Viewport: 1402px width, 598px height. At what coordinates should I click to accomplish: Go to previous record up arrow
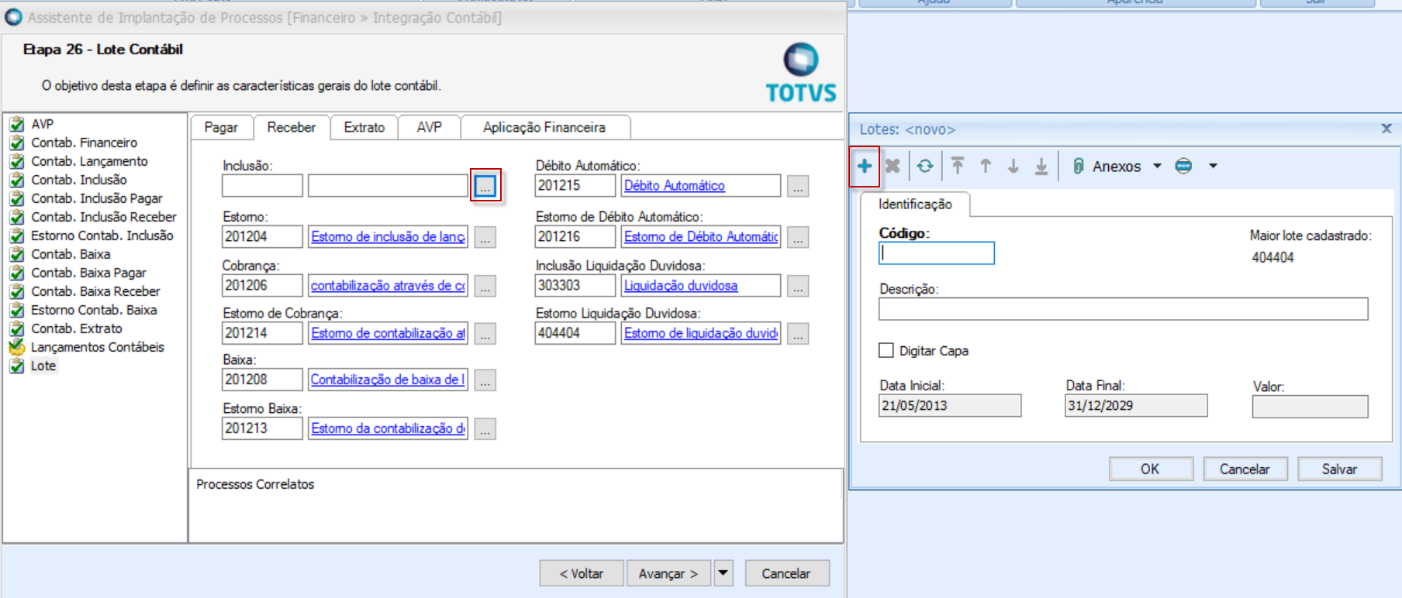(x=986, y=166)
